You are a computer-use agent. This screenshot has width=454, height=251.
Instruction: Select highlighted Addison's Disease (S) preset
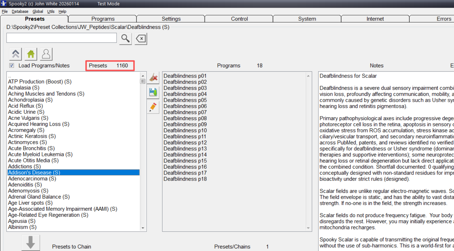[x=73, y=173]
